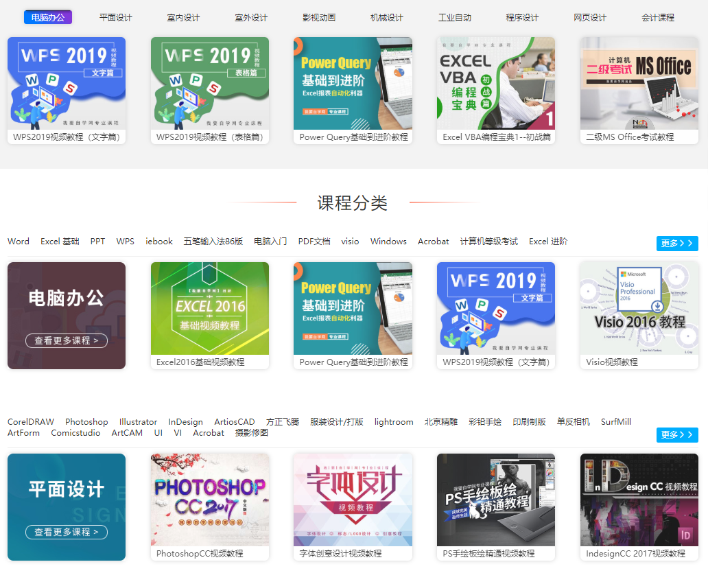Open the 单反相机 subcategory link
This screenshot has height=573, width=708.
pyautogui.click(x=574, y=422)
